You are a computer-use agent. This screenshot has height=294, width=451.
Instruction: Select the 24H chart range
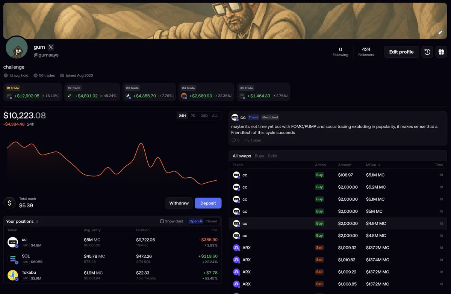pyautogui.click(x=182, y=116)
